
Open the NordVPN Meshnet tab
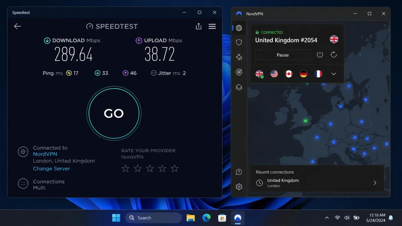coord(239,57)
